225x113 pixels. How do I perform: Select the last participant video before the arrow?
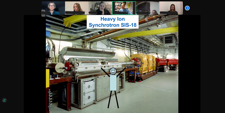point(171,8)
